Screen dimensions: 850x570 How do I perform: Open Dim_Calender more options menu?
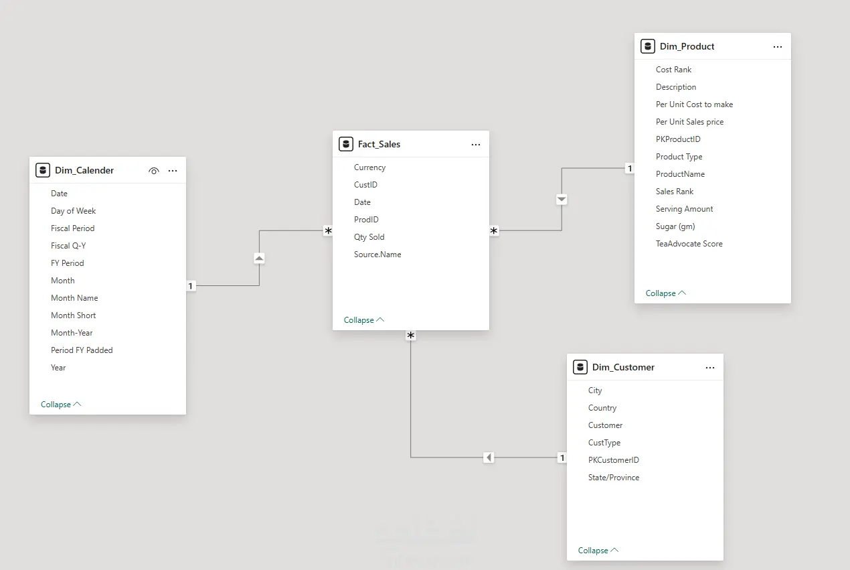pos(173,171)
